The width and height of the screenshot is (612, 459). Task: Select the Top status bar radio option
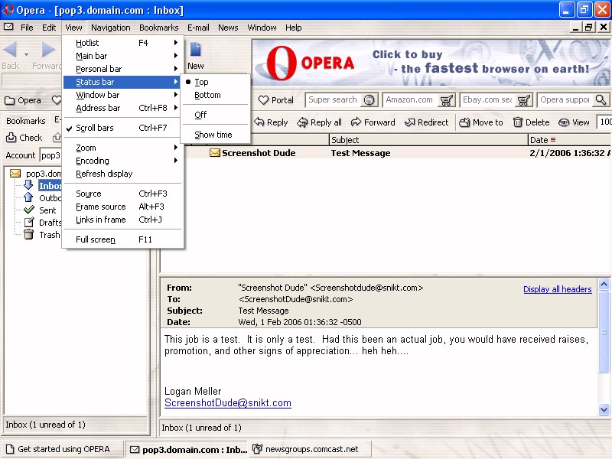[215, 82]
